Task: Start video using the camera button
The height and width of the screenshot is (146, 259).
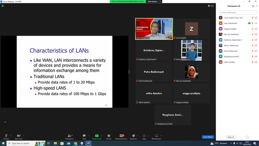Action: 19,137
